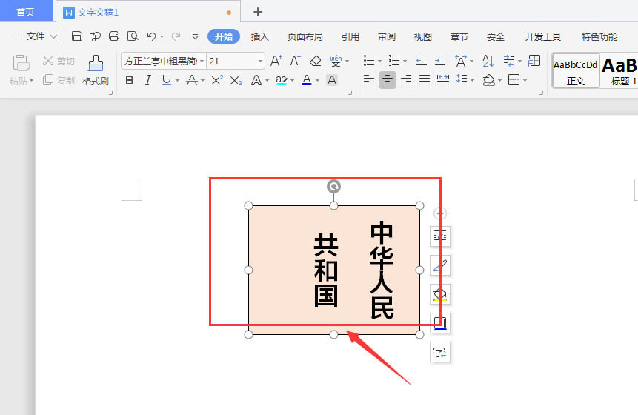Open phonetic guide (wén) dropdown
Screen dimensions: 638x415
(x=347, y=62)
